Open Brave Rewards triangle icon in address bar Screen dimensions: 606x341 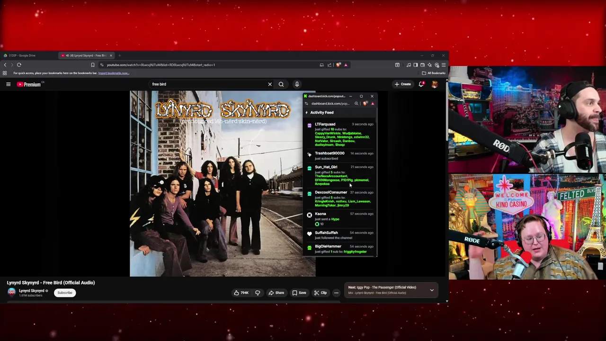346,65
